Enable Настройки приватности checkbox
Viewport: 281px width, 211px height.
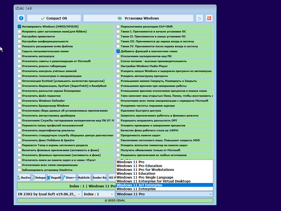pos(19,37)
